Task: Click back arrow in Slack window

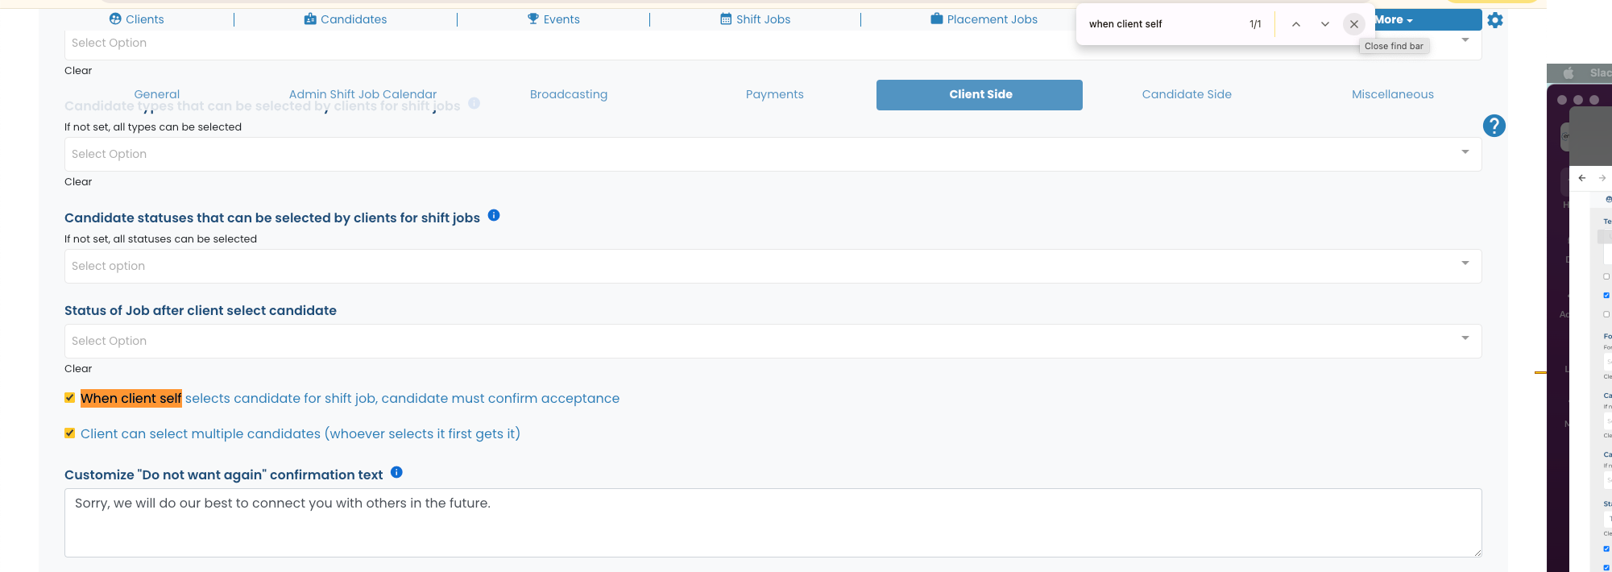Action: [x=1582, y=178]
